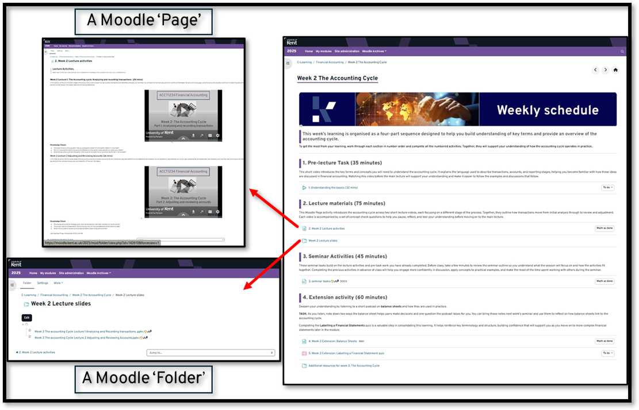This screenshot has height=410, width=639.
Task: Go to next section with right chevron
Action: 605,70
